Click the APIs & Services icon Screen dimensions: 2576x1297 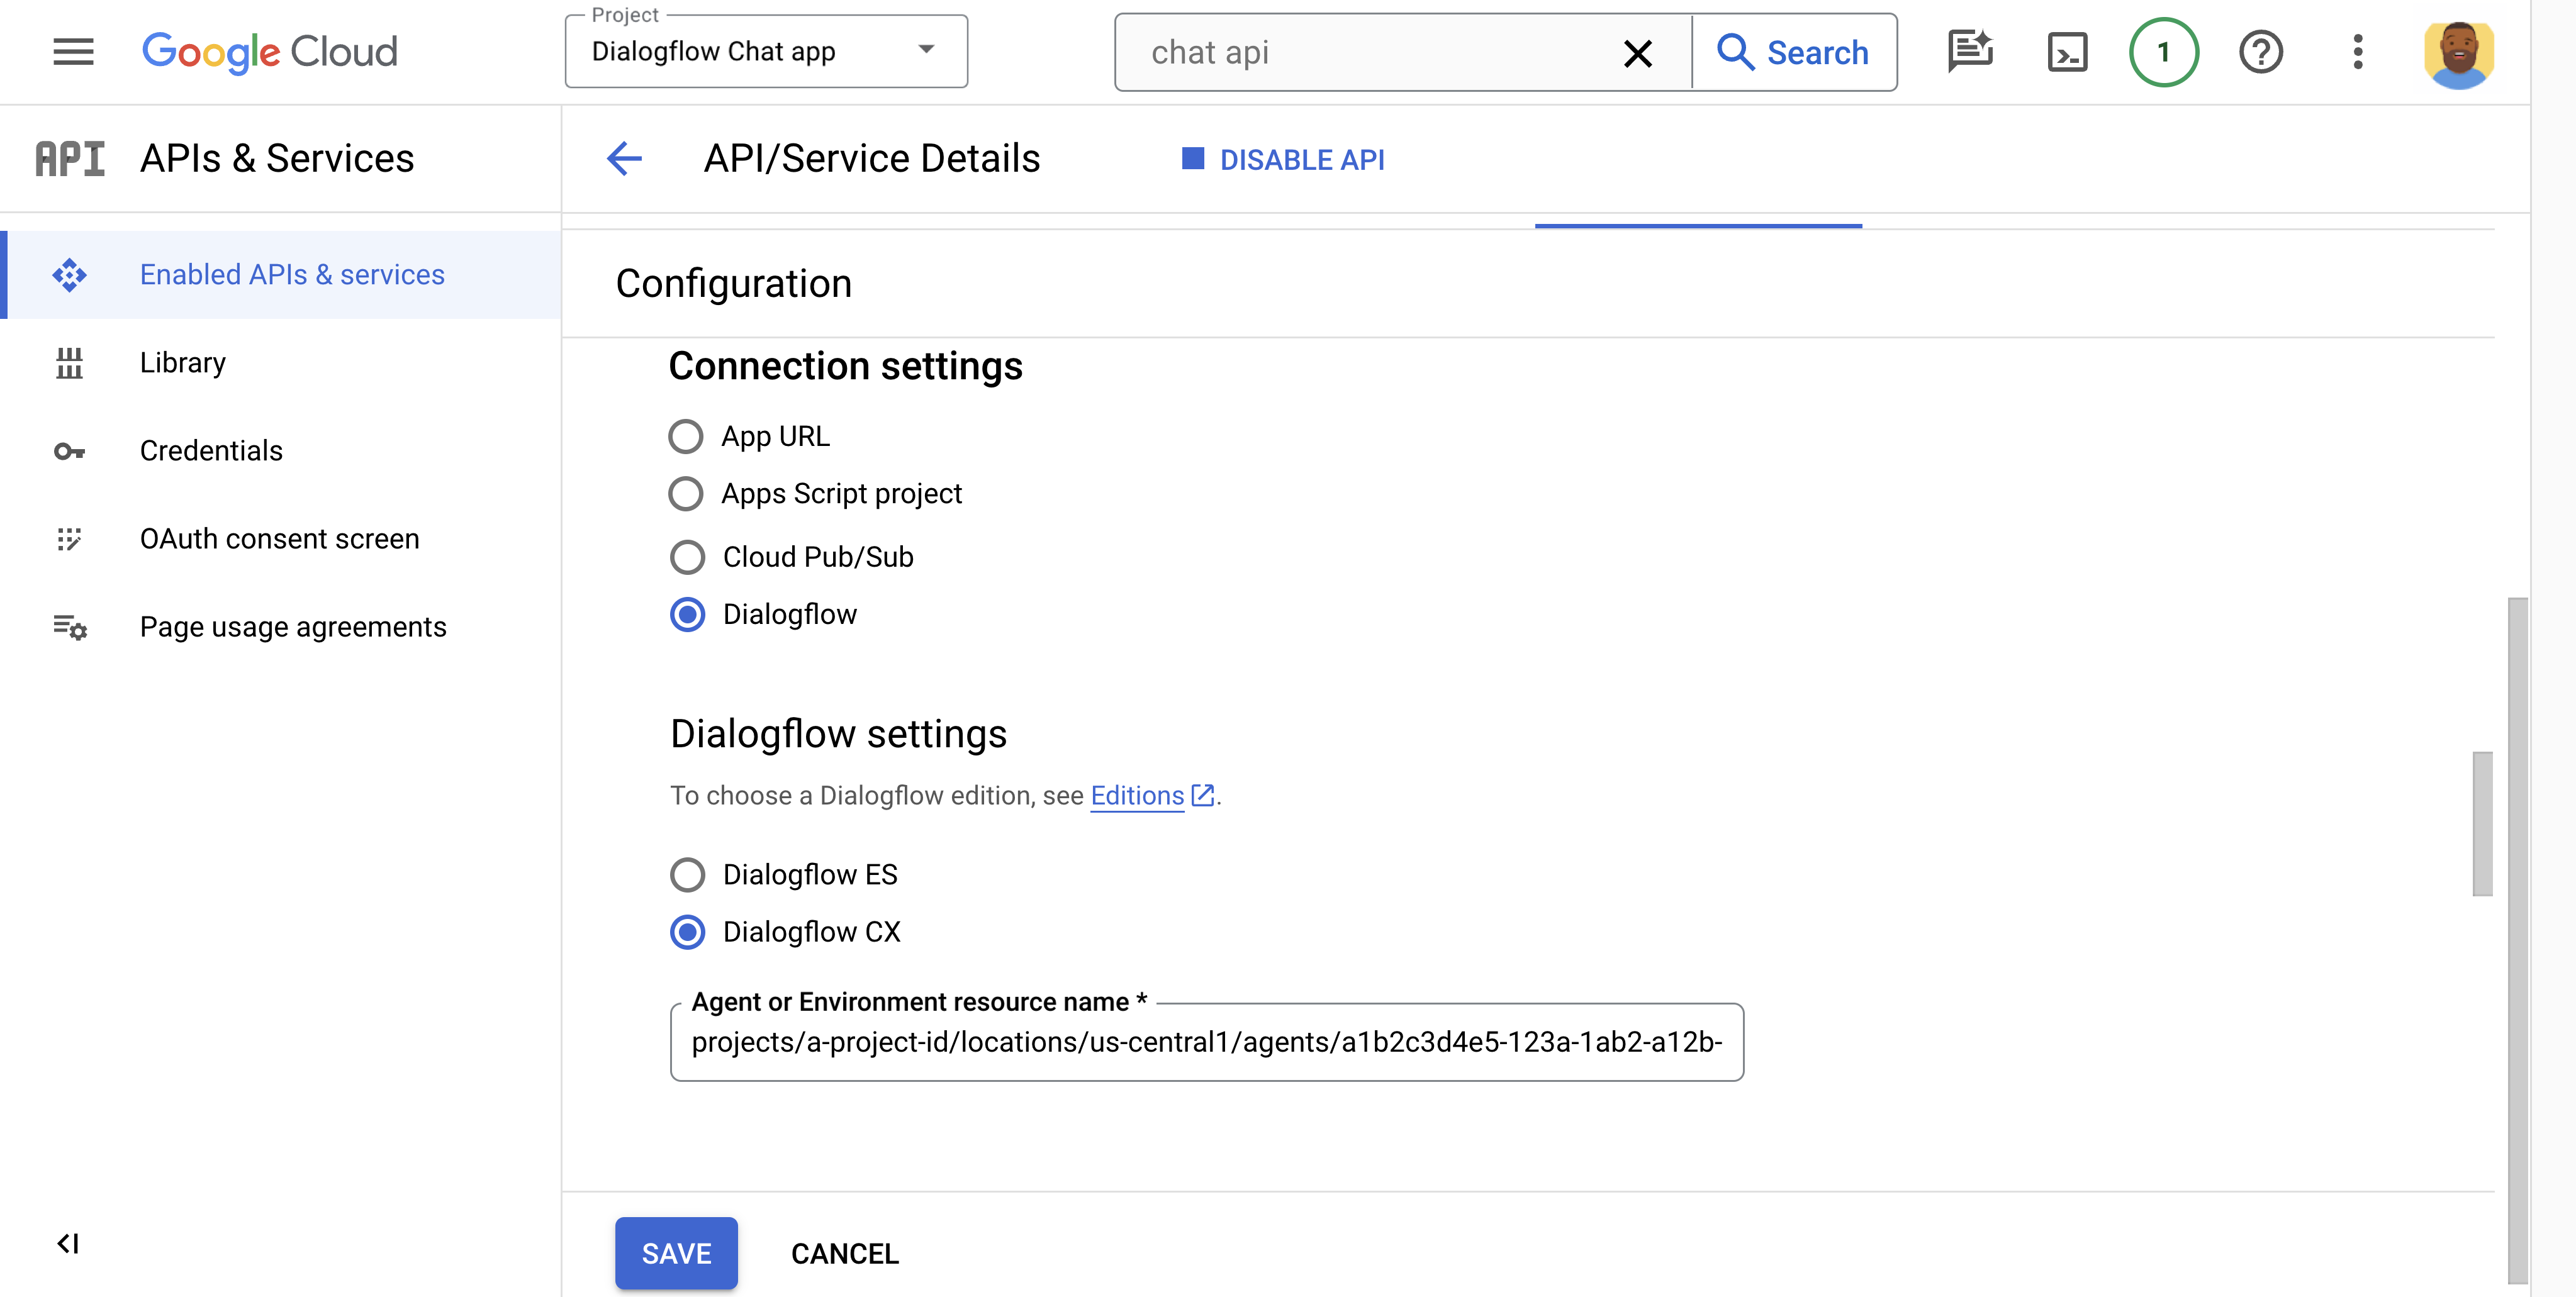(69, 157)
